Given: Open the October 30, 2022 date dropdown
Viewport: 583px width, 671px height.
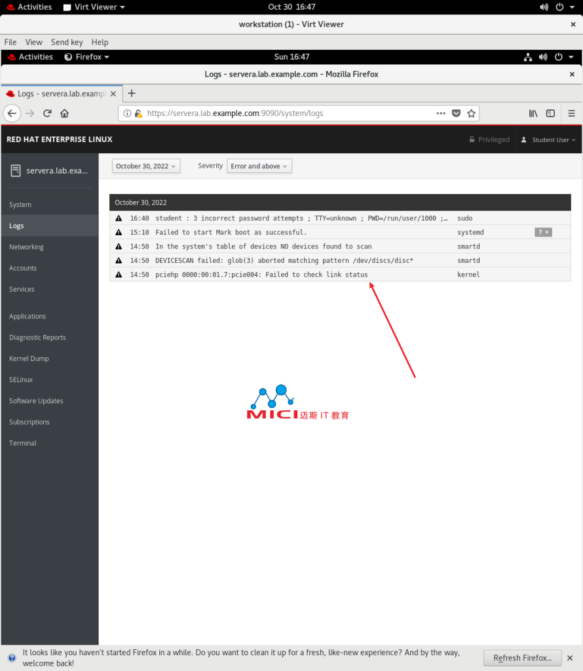Looking at the screenshot, I should (x=146, y=166).
